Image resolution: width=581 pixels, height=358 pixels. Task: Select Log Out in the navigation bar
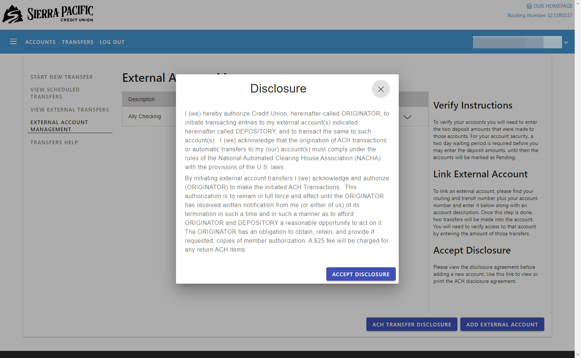coord(112,42)
